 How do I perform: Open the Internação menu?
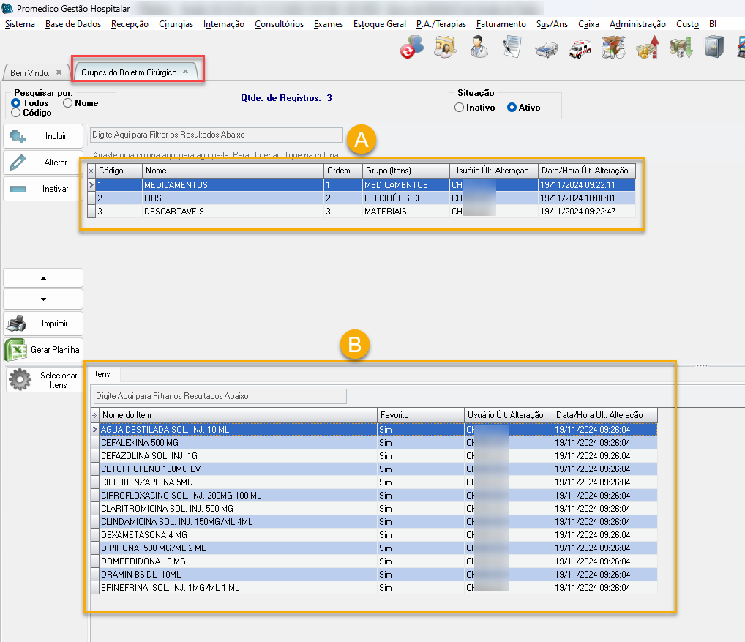click(224, 24)
